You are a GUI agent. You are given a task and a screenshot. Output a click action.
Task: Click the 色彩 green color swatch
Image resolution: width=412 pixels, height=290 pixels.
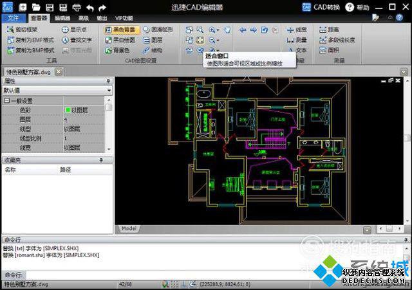67,110
